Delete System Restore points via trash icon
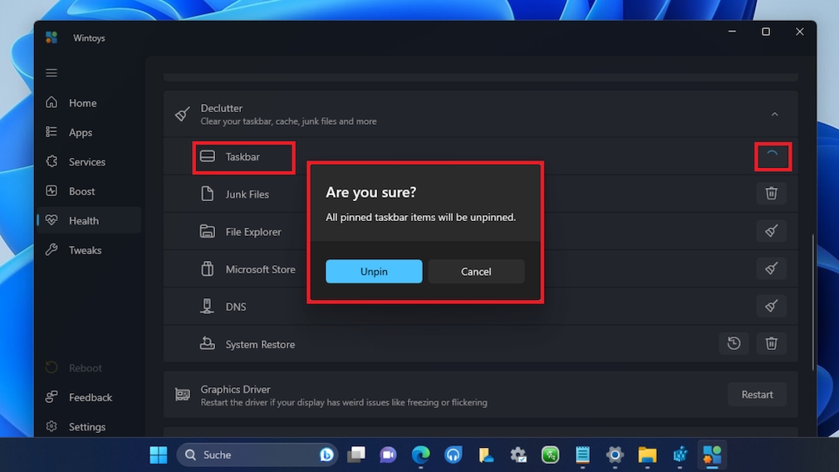This screenshot has width=839, height=472. coord(771,343)
